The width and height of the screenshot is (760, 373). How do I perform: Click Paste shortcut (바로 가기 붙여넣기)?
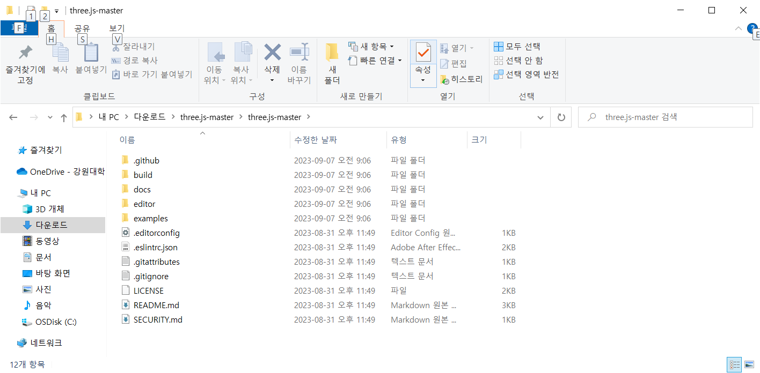(x=152, y=74)
